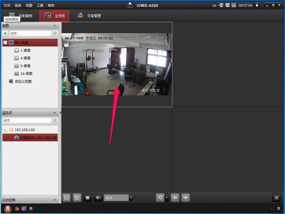The height and width of the screenshot is (214, 285).
Task: Mute or unmute the bottom toolbar speaker
Action: (x=98, y=197)
